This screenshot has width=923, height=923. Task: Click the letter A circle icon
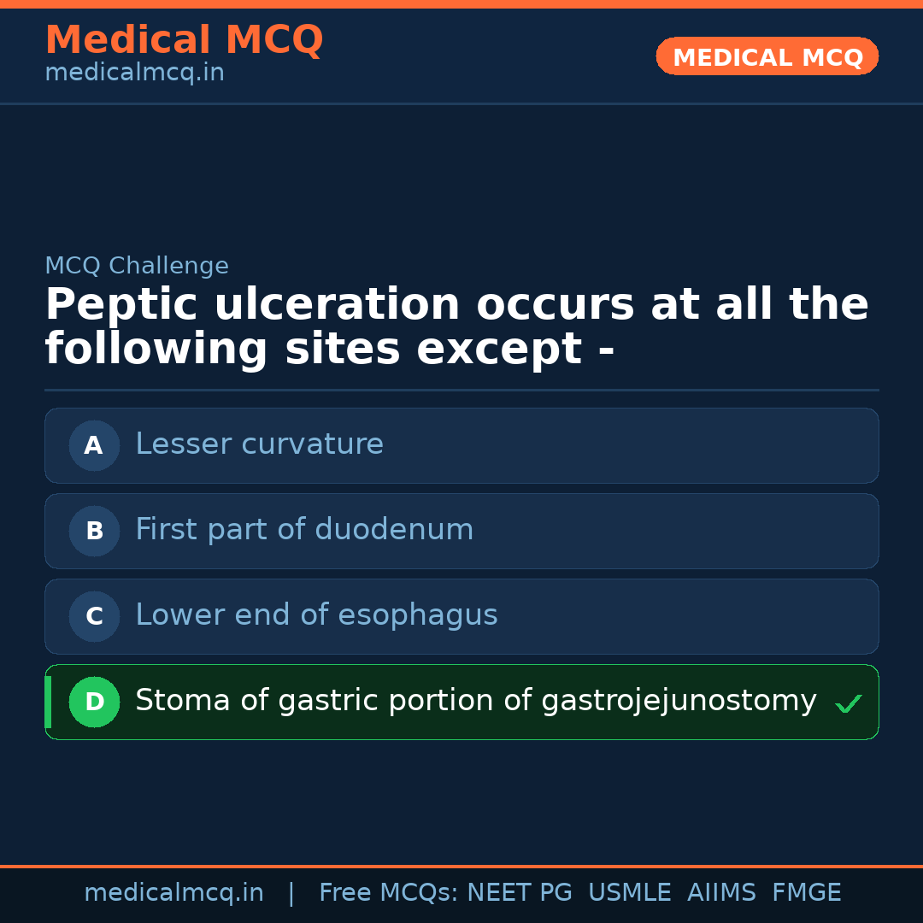coord(94,445)
